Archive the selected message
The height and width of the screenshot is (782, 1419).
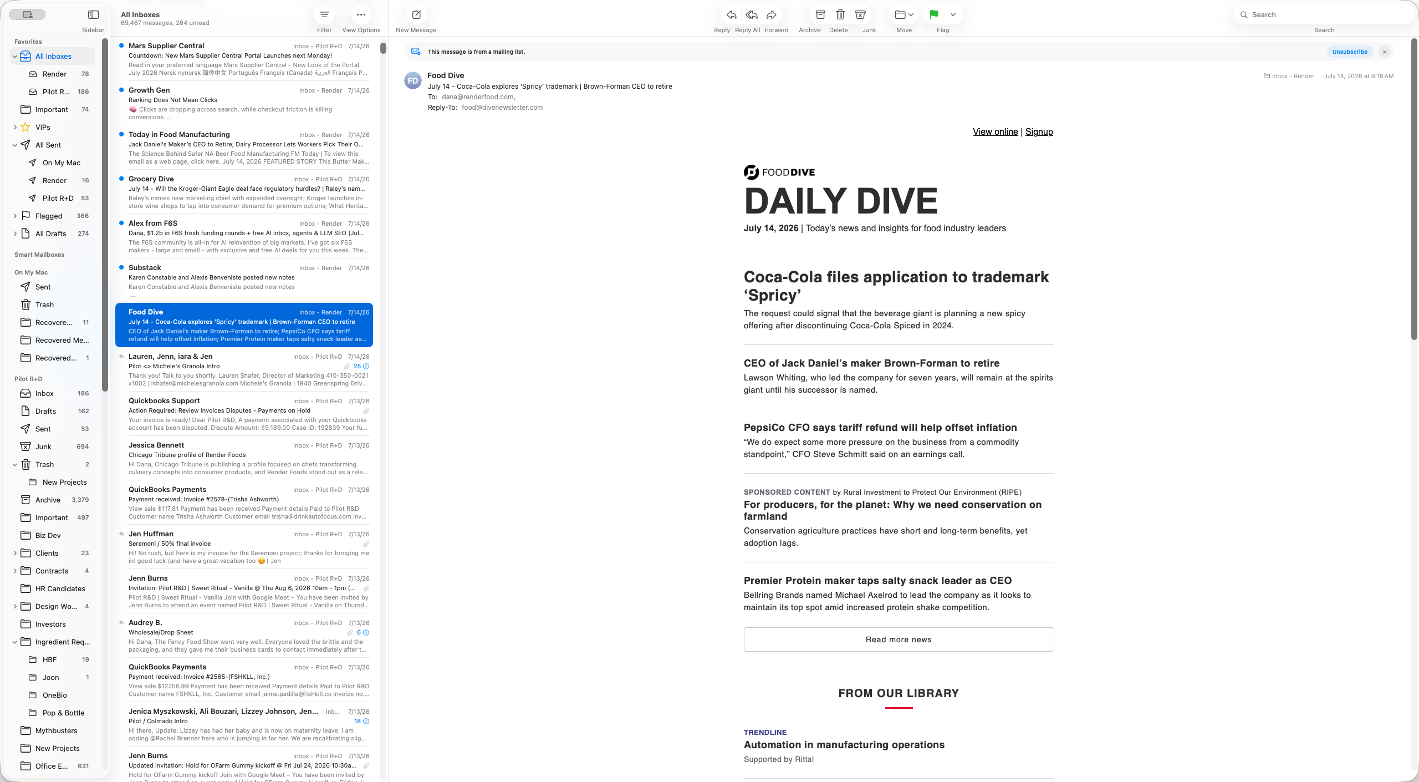click(x=820, y=15)
